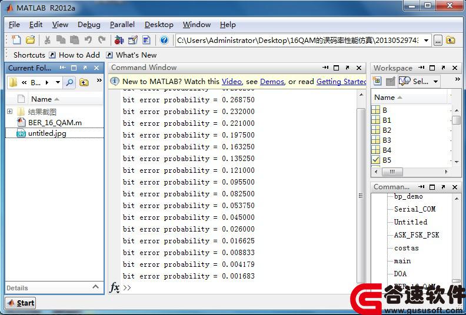Viewport: 466px width, 315px height.
Task: Select ASK_FSK_PSK in Command History
Action: pos(417,235)
